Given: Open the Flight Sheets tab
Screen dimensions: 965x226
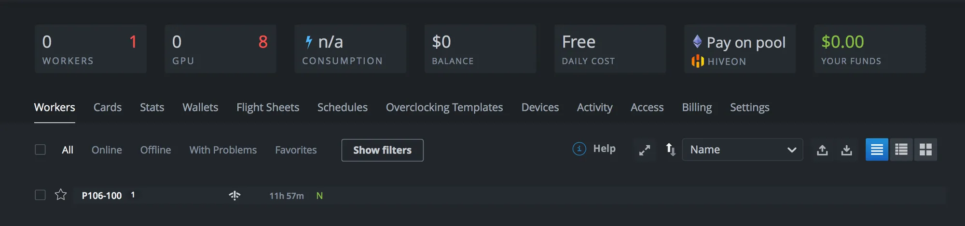Looking at the screenshot, I should coord(268,107).
